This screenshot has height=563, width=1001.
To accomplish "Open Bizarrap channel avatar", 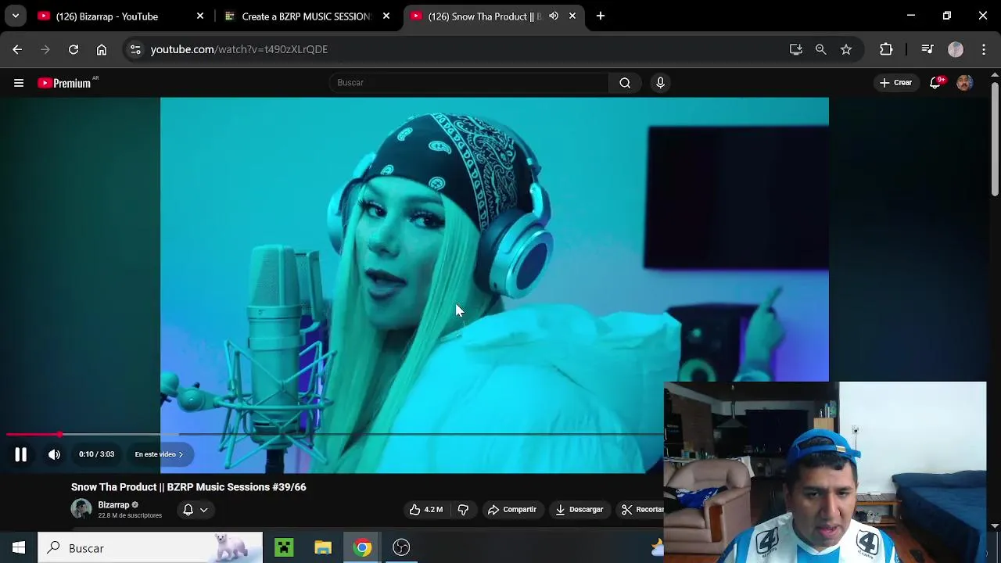I will (81, 509).
